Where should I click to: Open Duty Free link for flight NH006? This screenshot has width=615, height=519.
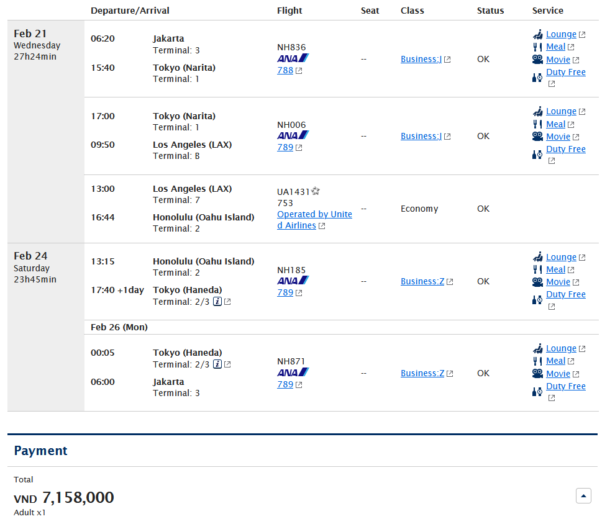click(x=565, y=150)
